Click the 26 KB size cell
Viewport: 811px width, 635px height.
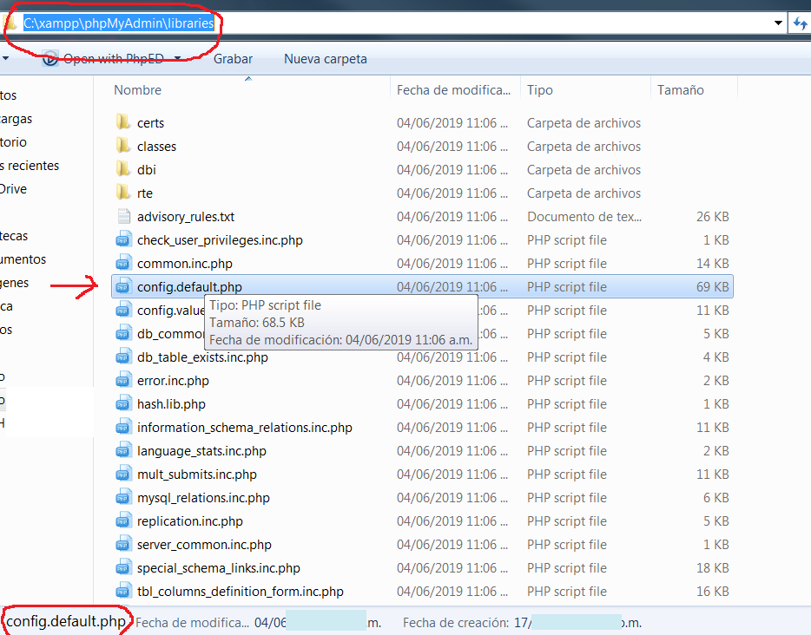point(712,217)
